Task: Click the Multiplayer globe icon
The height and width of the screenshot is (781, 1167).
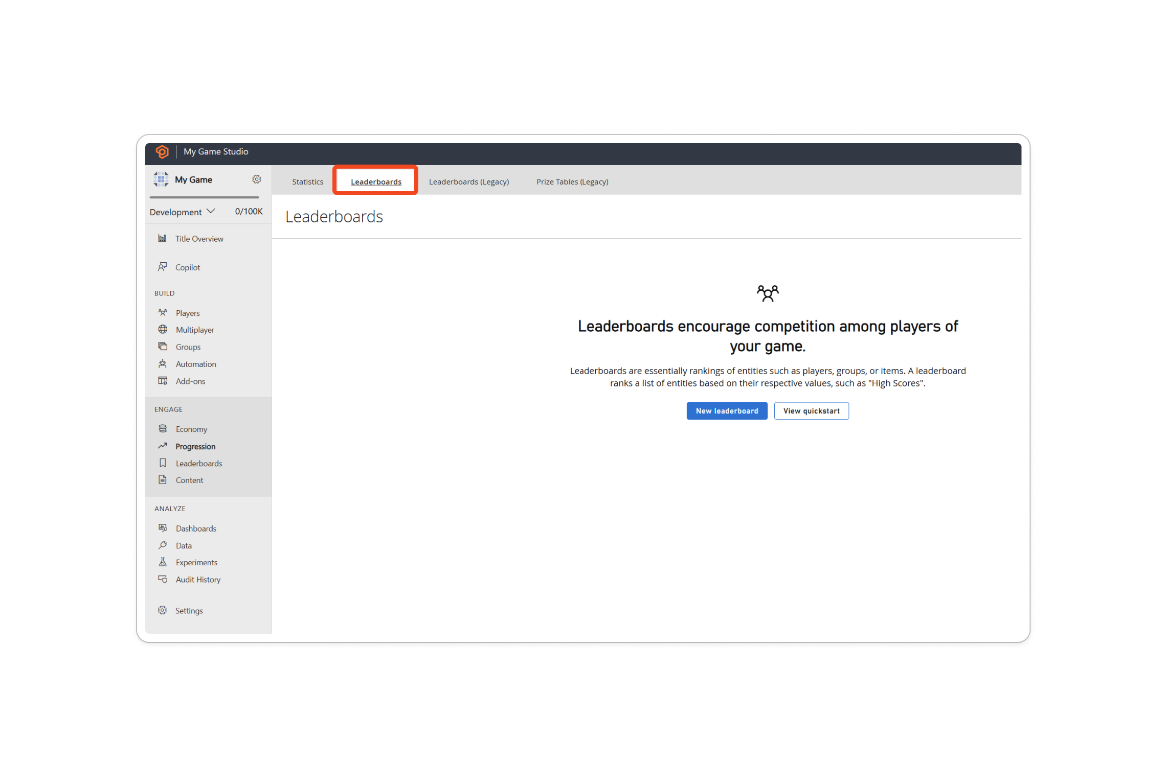Action: [x=163, y=330]
